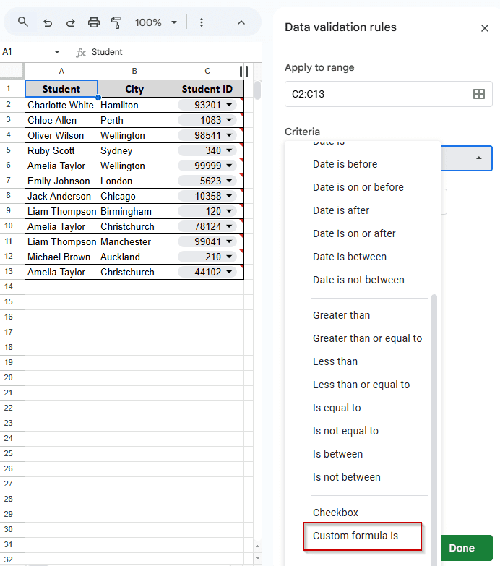
Task: Open the 100% zoom dropdown
Action: tap(174, 22)
